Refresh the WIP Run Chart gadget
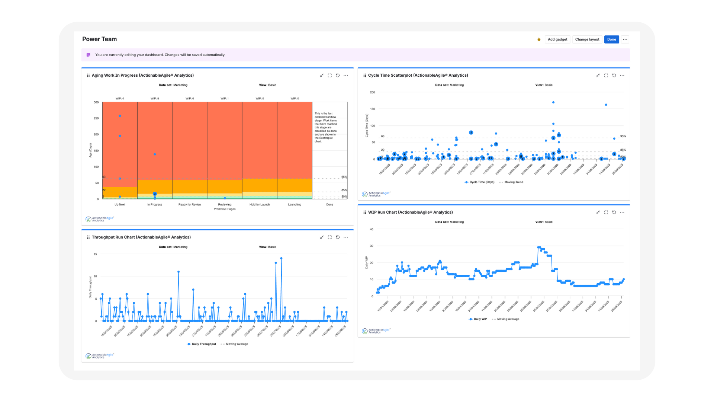The image size is (714, 402). (614, 213)
